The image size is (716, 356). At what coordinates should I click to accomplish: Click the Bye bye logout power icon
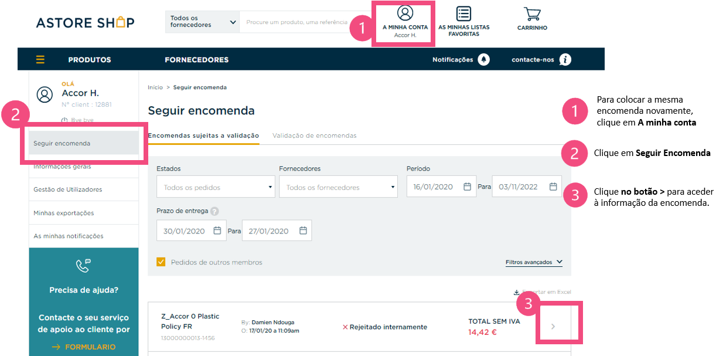pos(64,120)
